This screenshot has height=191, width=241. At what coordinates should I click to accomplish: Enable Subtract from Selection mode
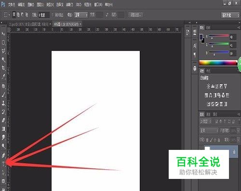click(22, 15)
